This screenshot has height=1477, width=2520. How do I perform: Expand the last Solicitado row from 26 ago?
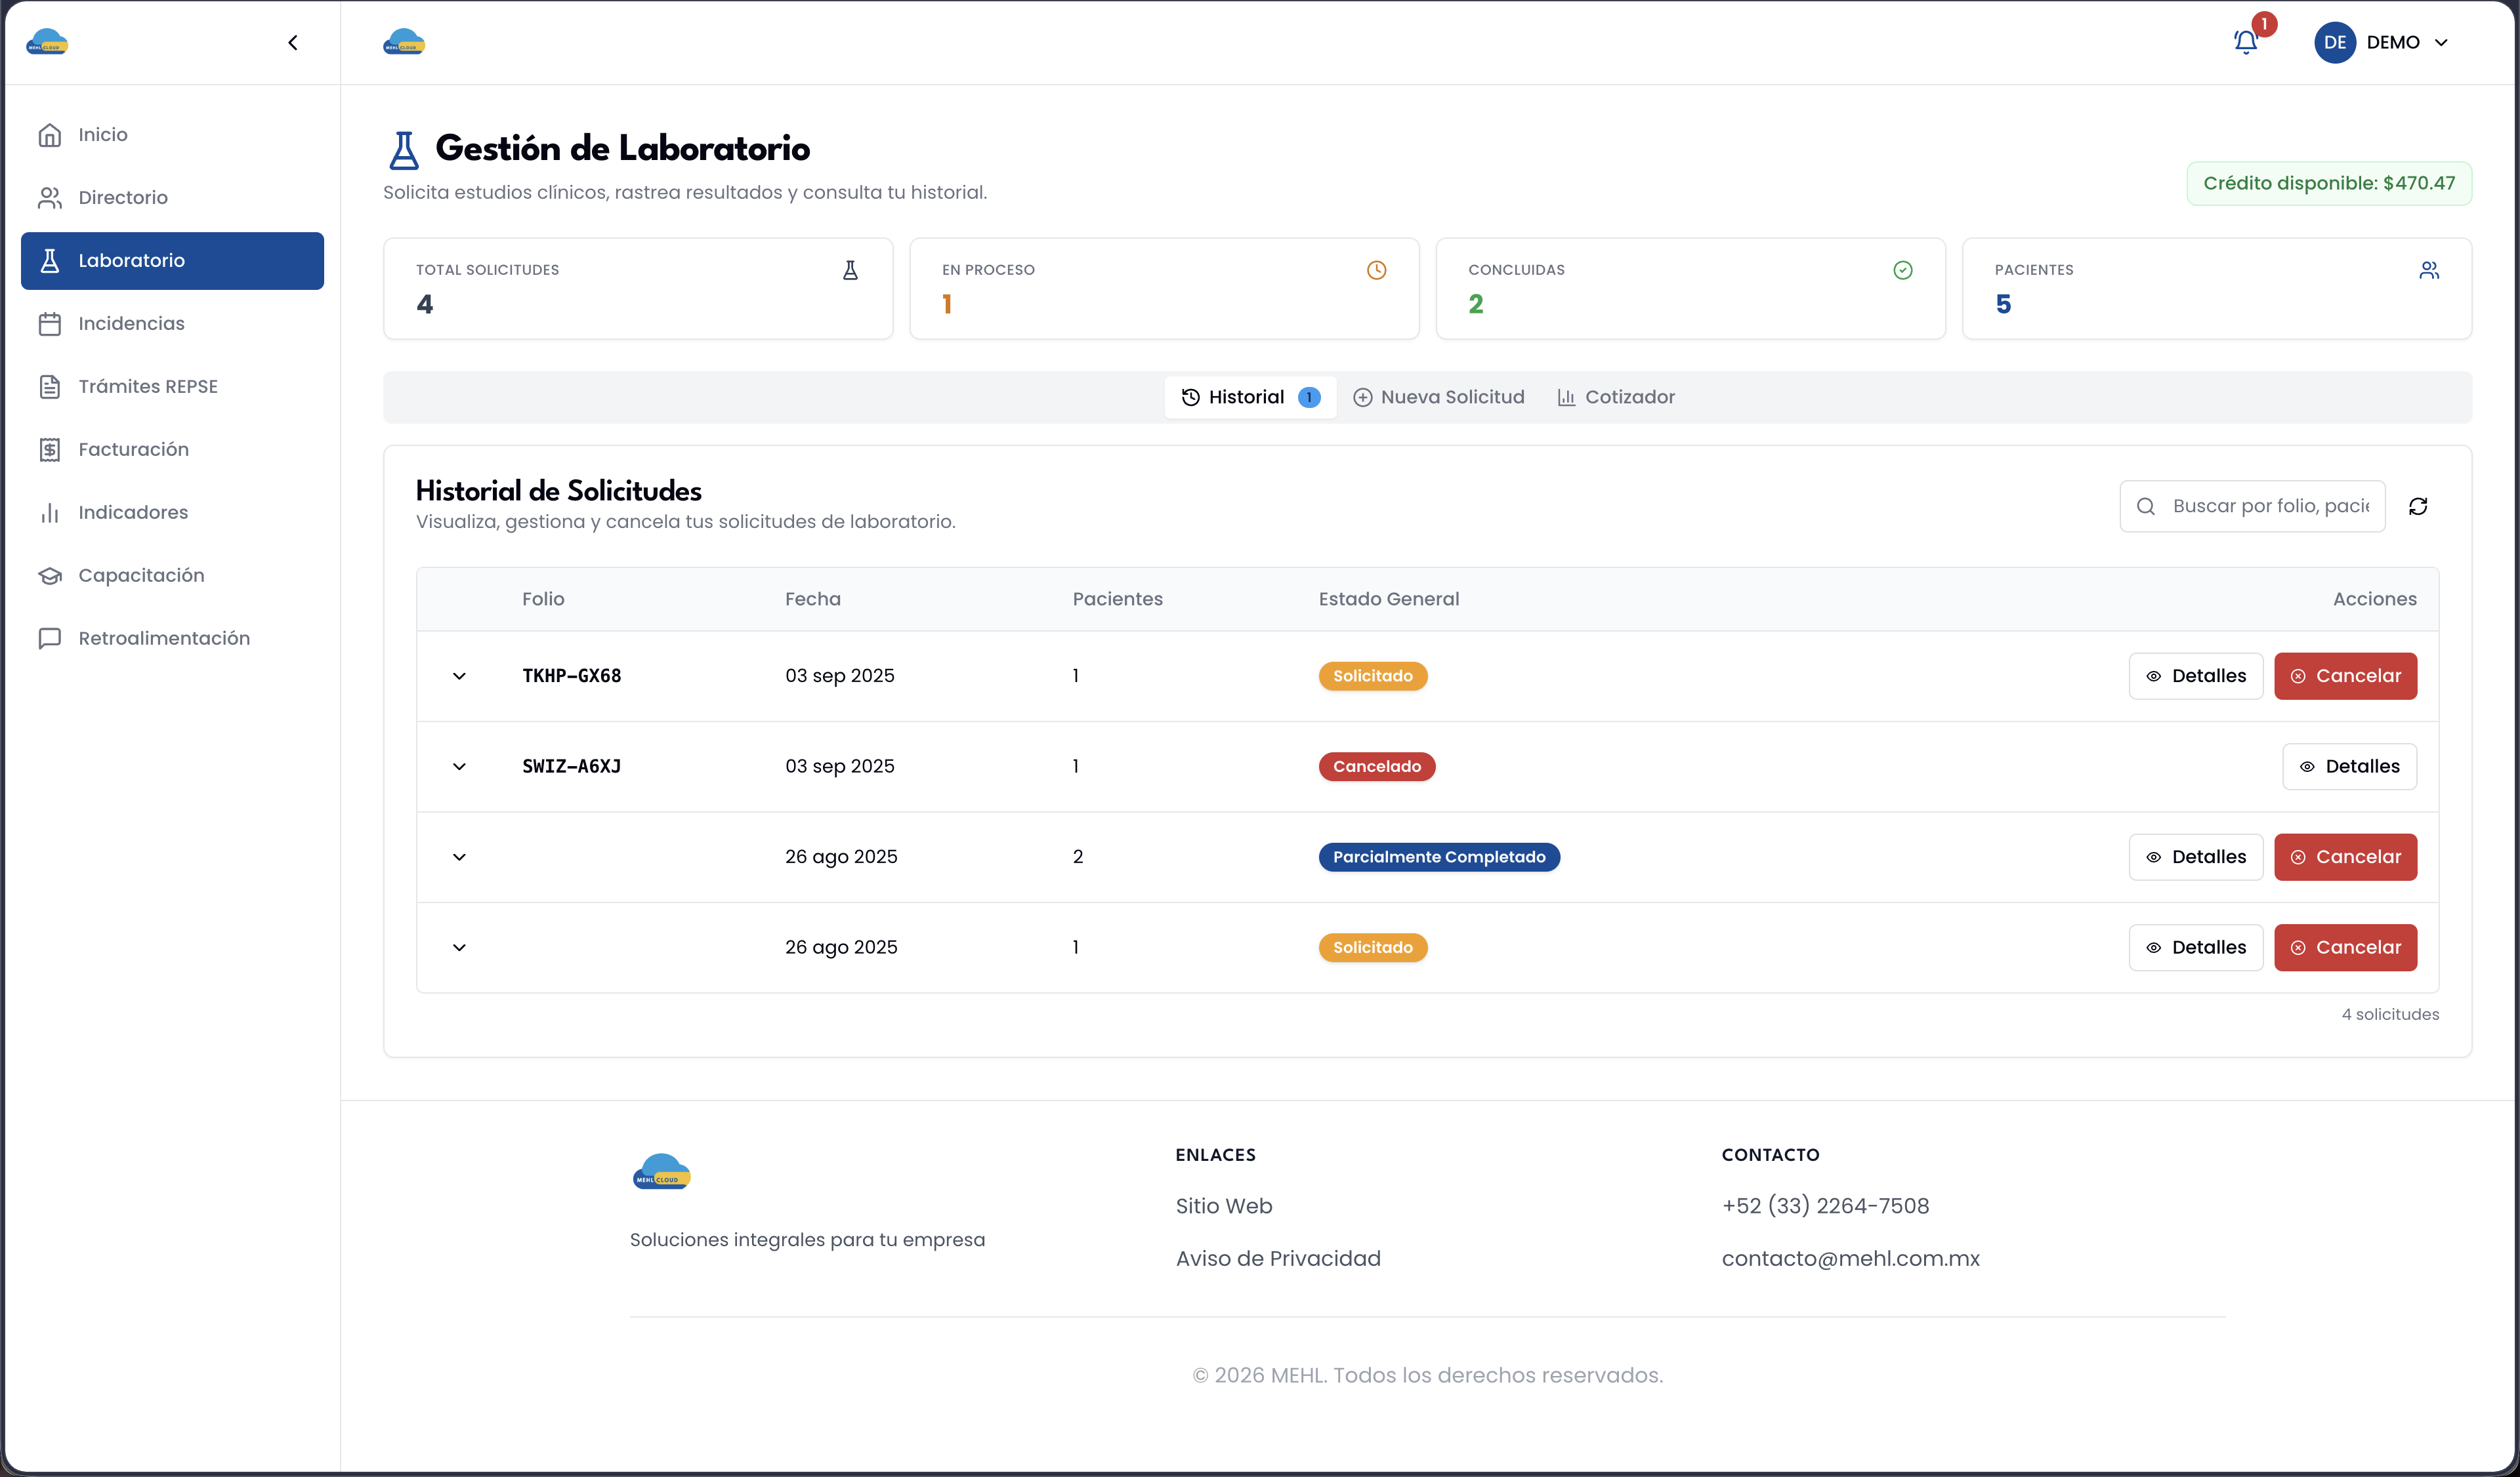pos(459,947)
